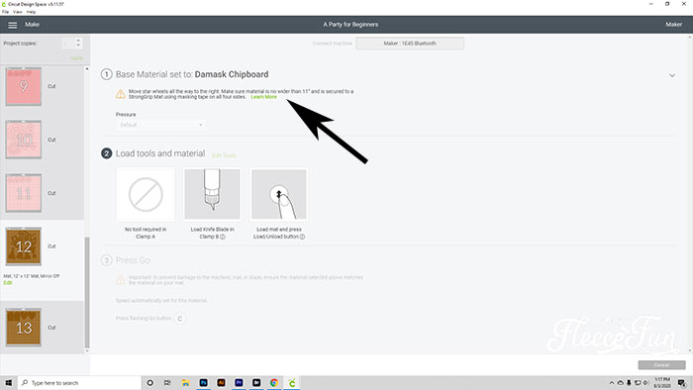Select mat 11 thumbnail

tap(24, 193)
